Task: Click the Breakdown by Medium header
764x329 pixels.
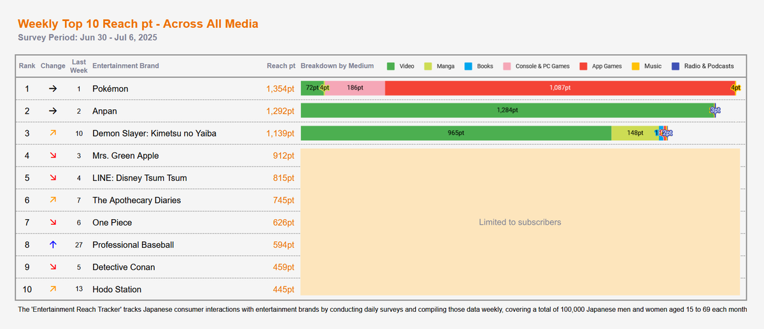Action: (x=337, y=66)
